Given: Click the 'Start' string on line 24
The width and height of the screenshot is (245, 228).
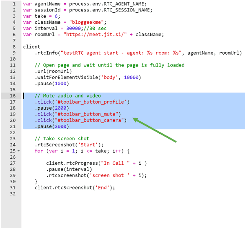Looking at the screenshot, I should (88, 145).
